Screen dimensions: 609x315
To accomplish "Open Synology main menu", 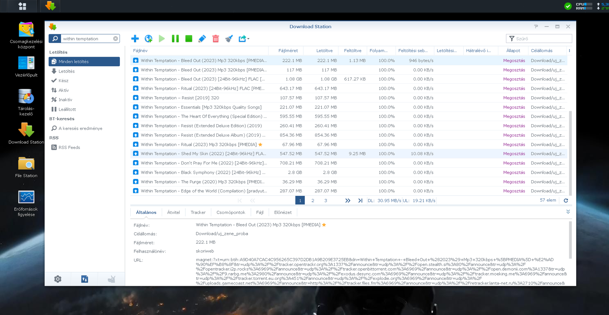I will (22, 6).
